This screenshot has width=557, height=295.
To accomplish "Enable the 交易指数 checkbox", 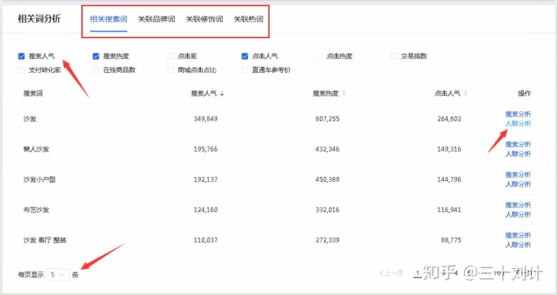I will [x=393, y=56].
